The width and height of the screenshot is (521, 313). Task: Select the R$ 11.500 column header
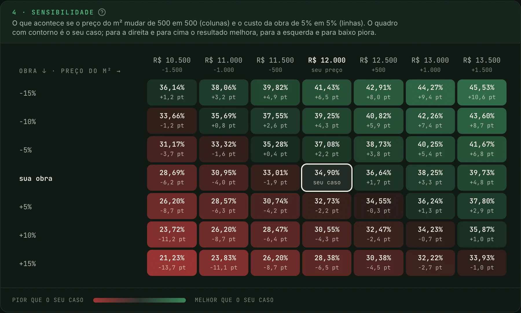tap(275, 65)
